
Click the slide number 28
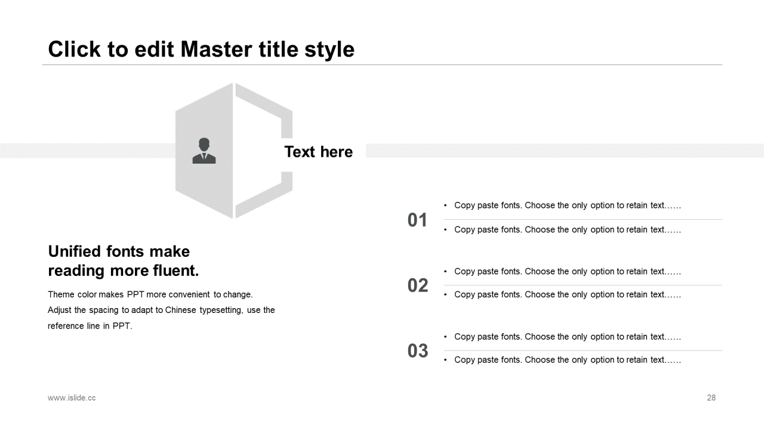(x=711, y=398)
